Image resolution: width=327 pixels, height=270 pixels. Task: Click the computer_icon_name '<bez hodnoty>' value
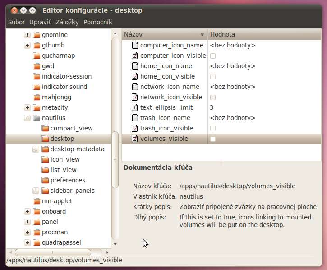[x=233, y=45]
